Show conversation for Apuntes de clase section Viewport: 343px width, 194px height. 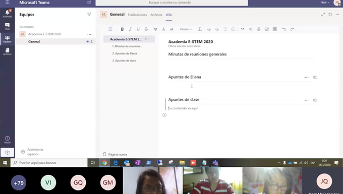(x=315, y=100)
